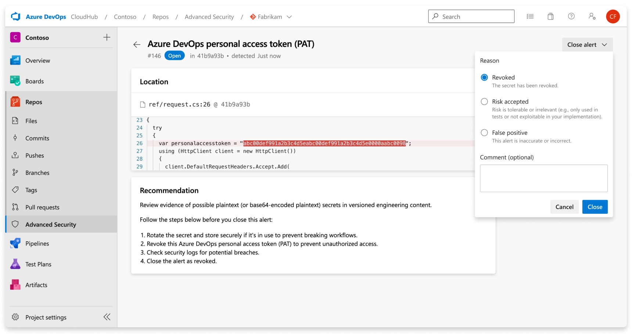
Task: Click the plus icon next to Contoso
Action: point(107,37)
